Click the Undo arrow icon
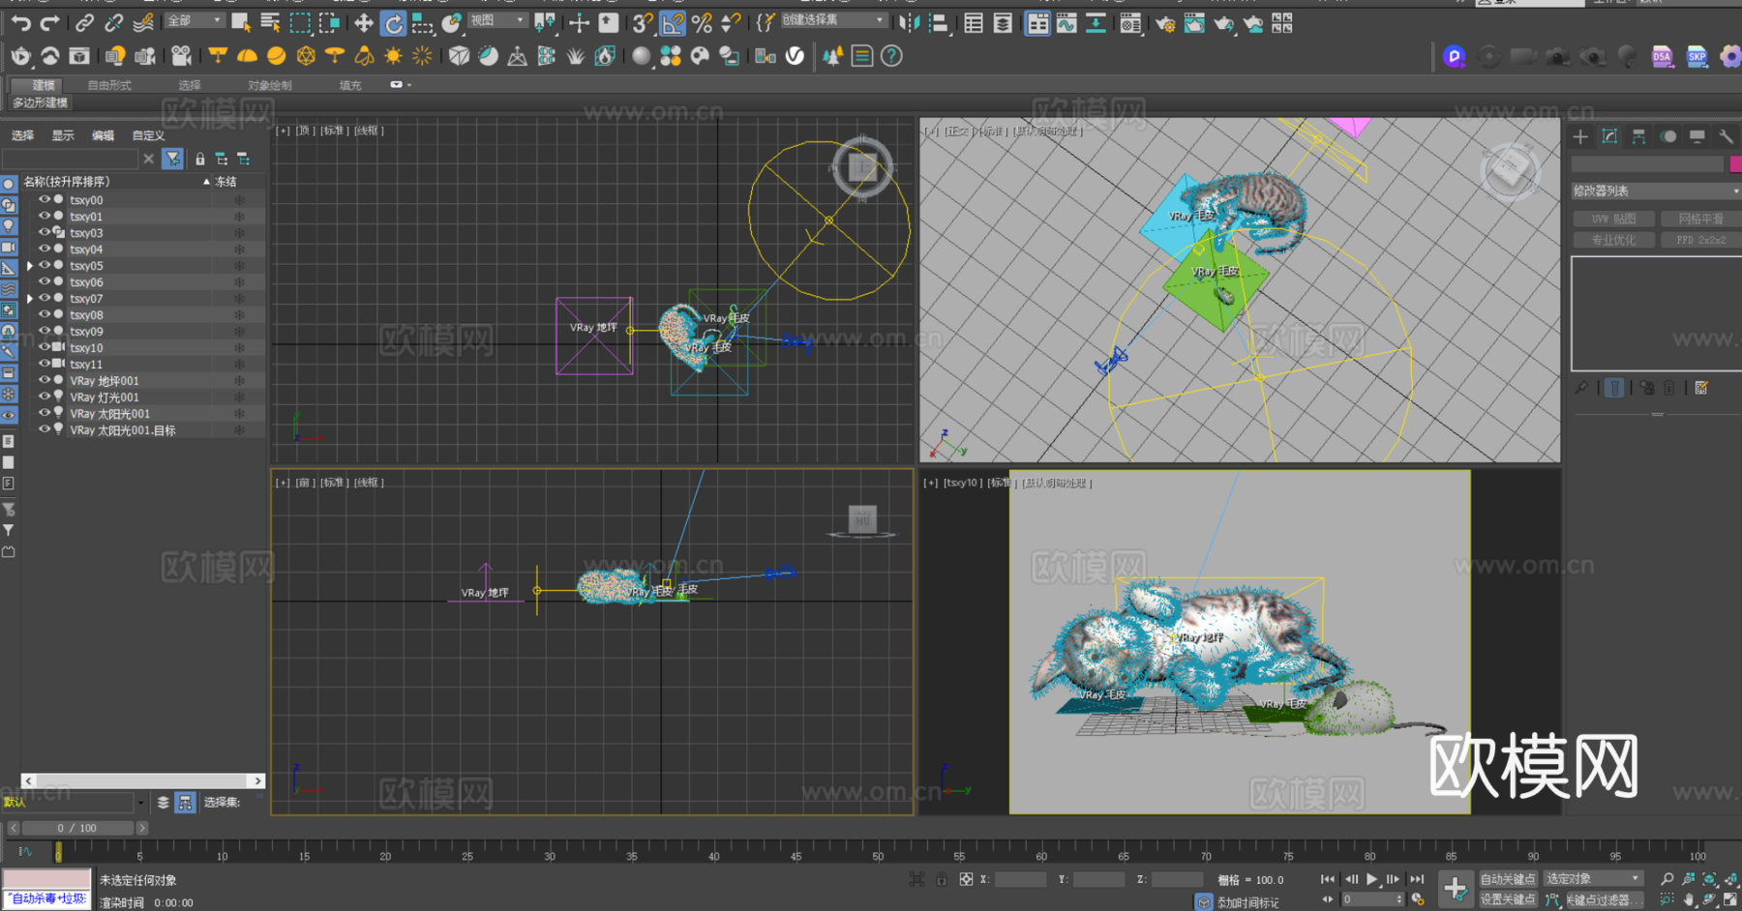The width and height of the screenshot is (1742, 911). (21, 22)
